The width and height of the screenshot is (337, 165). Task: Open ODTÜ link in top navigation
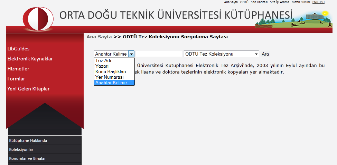click(244, 2)
